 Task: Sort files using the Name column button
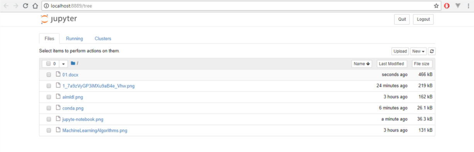pyautogui.click(x=362, y=64)
